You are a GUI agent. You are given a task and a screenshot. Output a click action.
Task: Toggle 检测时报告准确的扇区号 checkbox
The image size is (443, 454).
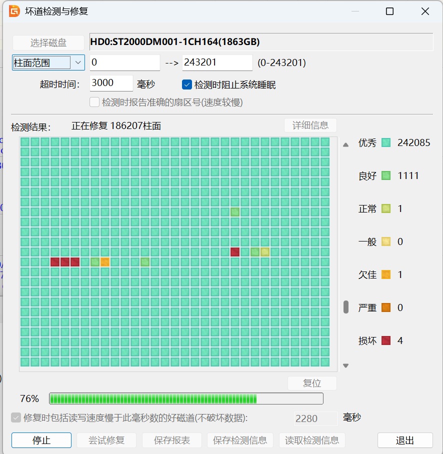pyautogui.click(x=94, y=102)
